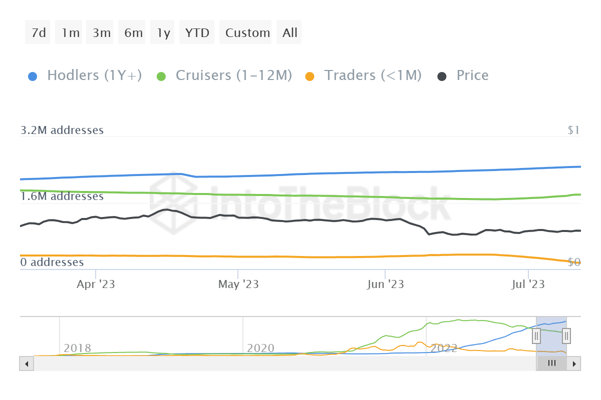Open the Custom date range
Image resolution: width=601 pixels, height=400 pixels.
[x=247, y=33]
